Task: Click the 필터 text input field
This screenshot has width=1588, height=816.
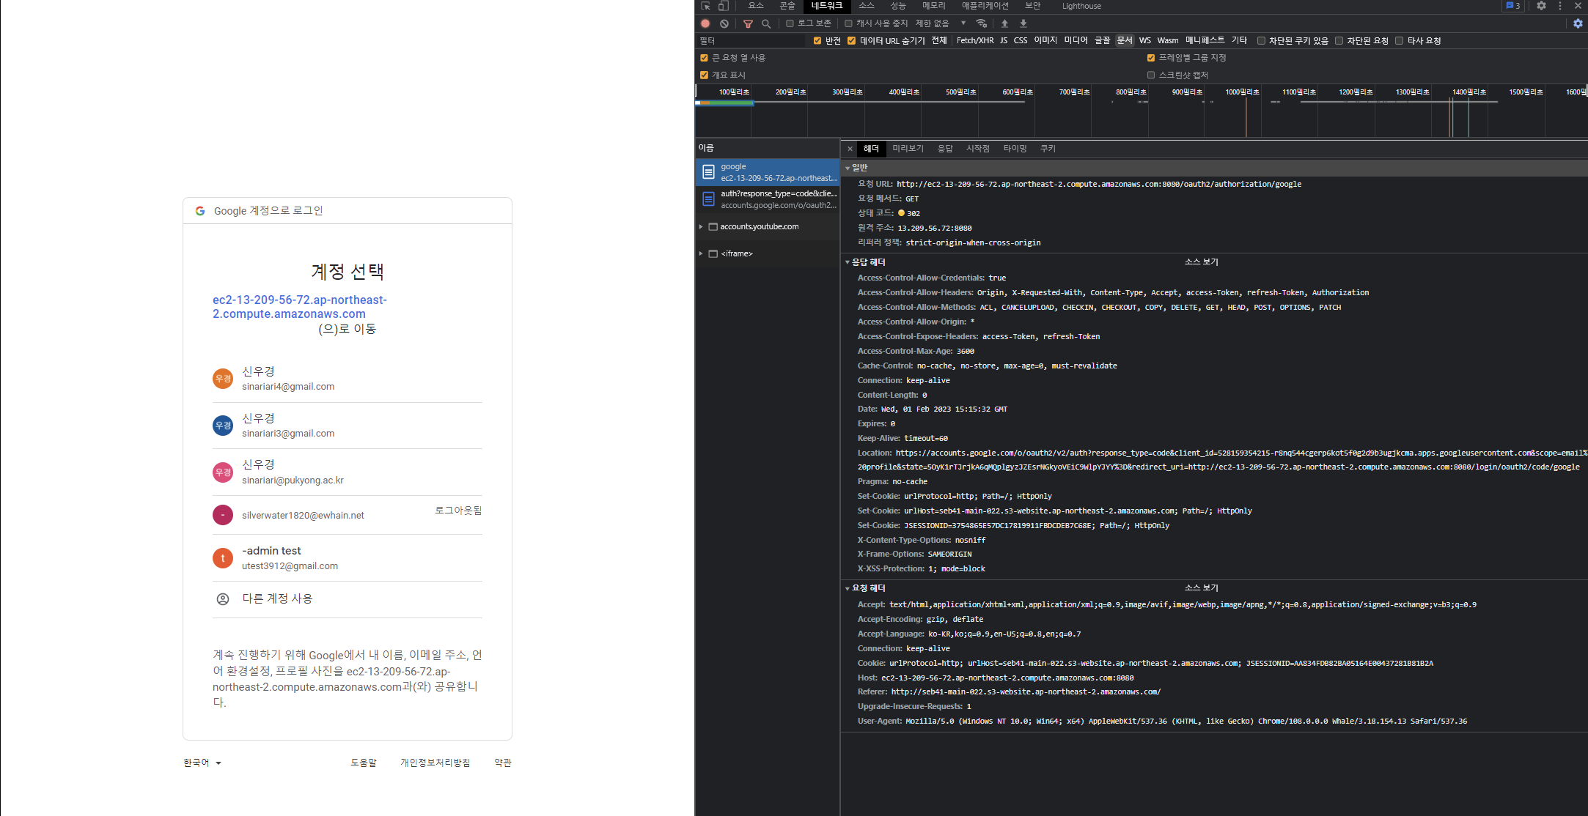Action: [751, 41]
